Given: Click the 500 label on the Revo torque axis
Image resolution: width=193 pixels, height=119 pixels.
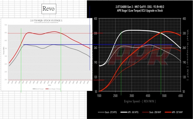Looking at the screenshot, I should tap(6, 25).
